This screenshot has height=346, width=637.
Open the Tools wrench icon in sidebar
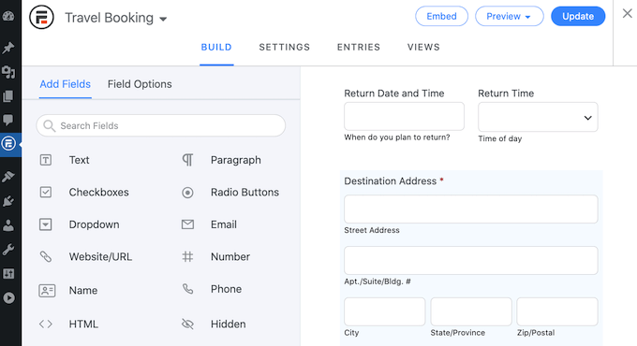click(8, 250)
